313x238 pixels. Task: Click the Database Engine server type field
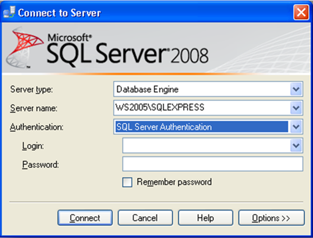coord(202,89)
